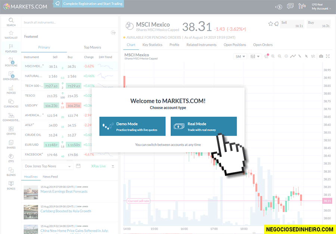Switch to the Primary tab
Image resolution: width=336 pixels, height=234 pixels.
pyautogui.click(x=44, y=47)
